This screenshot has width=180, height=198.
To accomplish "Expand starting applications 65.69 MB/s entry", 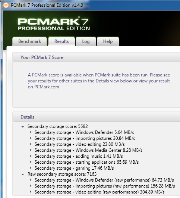I will tap(31, 162).
